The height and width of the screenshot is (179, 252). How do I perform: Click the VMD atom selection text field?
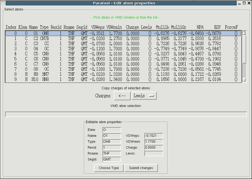126,114
